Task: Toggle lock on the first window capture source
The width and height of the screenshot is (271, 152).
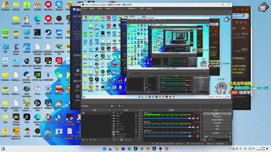Action: pyautogui.click(x=139, y=113)
